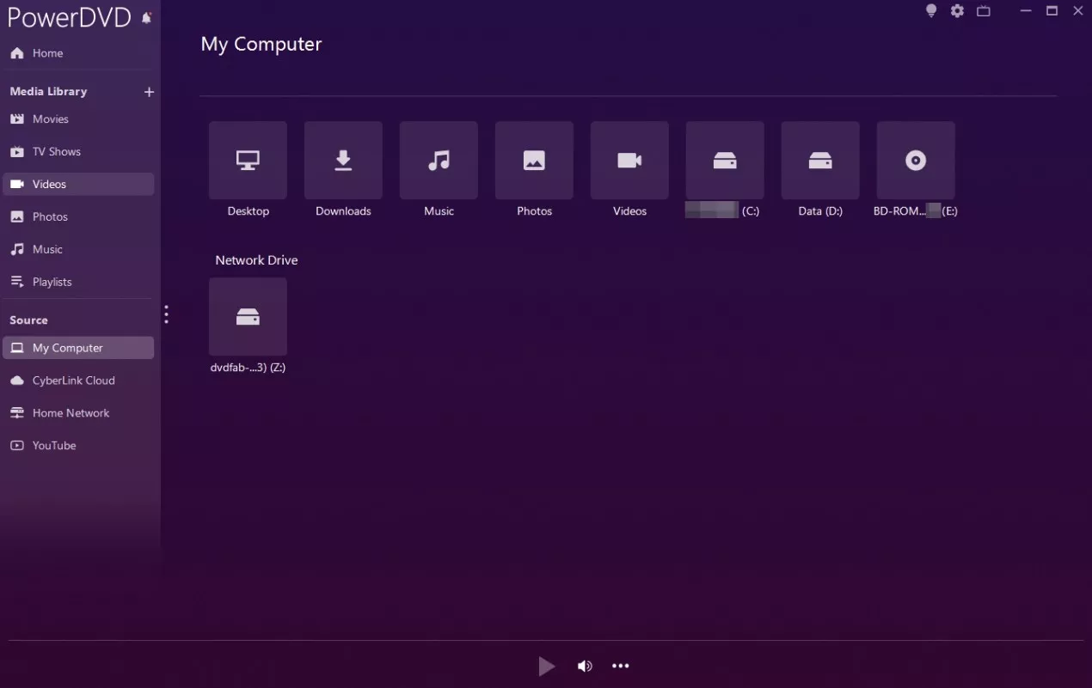Viewport: 1092px width, 688px height.
Task: Open more options with the three-dot icon
Action: coord(621,666)
